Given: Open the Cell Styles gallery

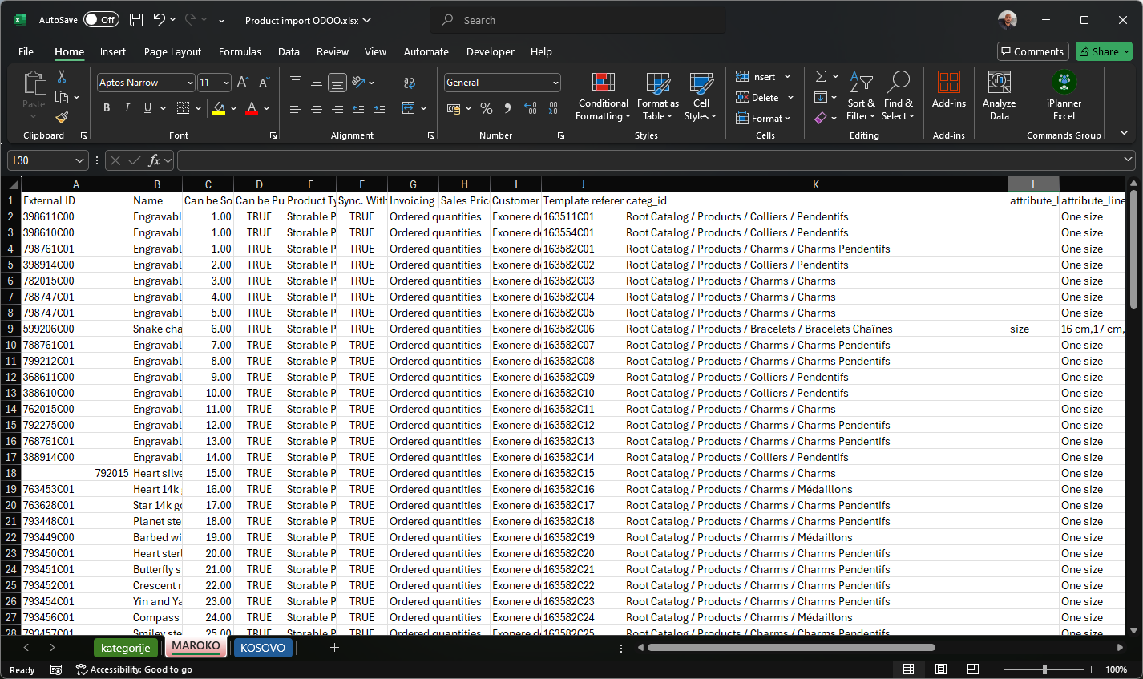Looking at the screenshot, I should tap(701, 96).
